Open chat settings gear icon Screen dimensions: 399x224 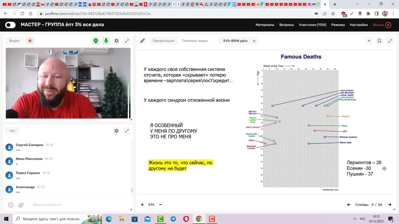tap(116, 131)
